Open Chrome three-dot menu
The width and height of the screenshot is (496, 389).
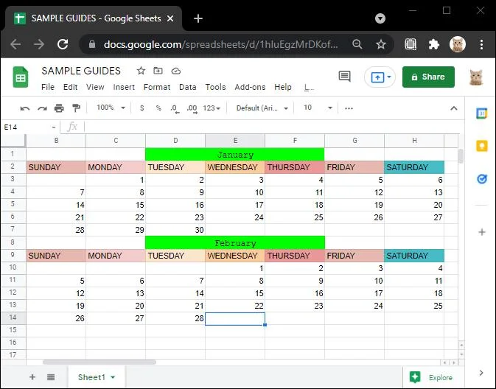point(481,44)
